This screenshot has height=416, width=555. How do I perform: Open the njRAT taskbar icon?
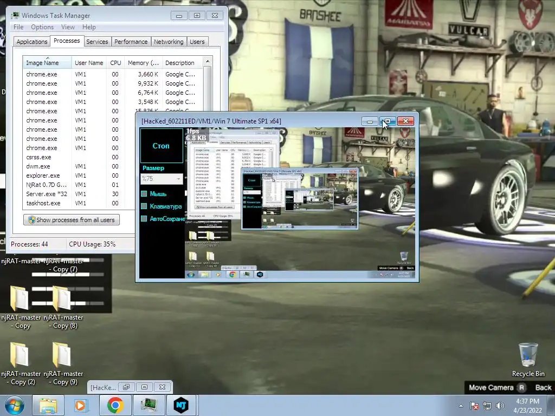[x=181, y=405]
